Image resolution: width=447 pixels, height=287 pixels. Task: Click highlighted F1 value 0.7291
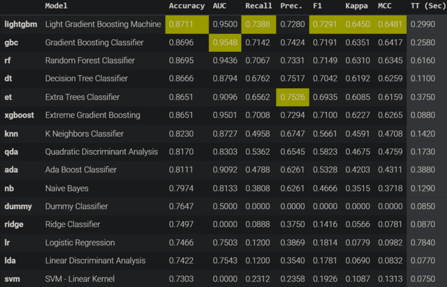click(325, 24)
